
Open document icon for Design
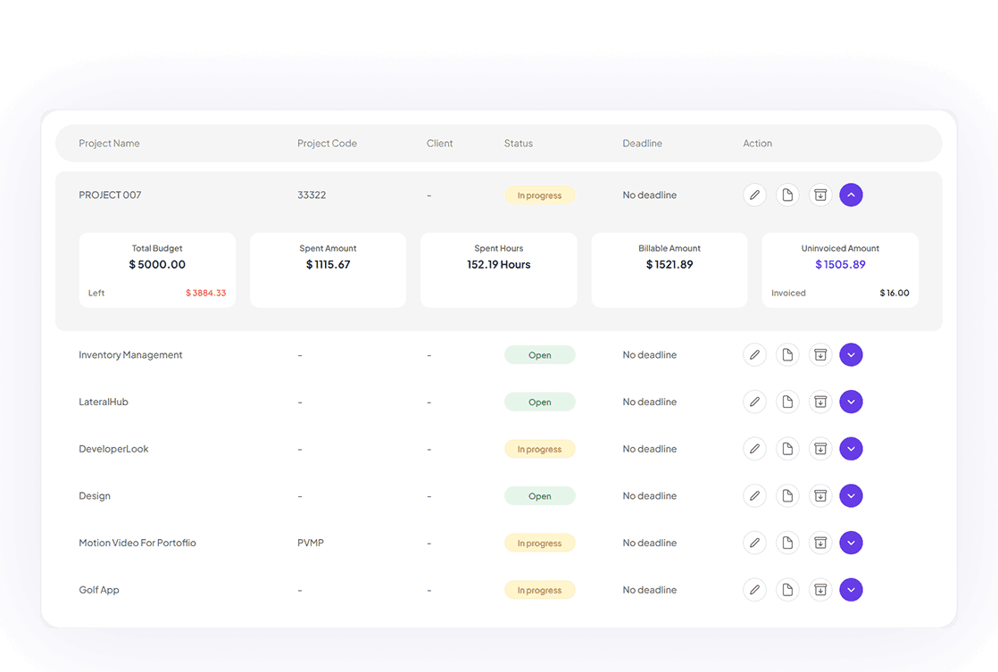(x=787, y=495)
